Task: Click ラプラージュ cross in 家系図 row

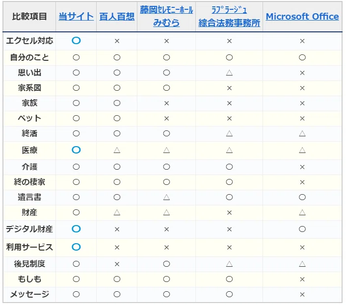Action: [x=229, y=88]
